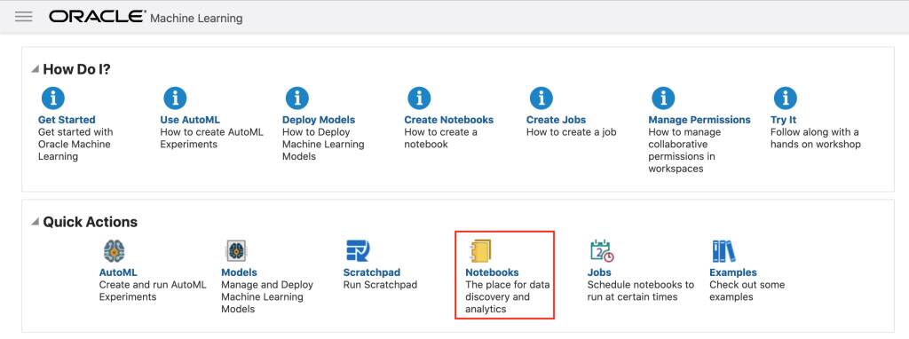Click the Oracle Machine Learning logo
The image size is (909, 339).
(x=146, y=18)
